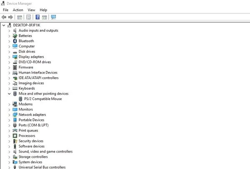Click the Storage controllers icon
Image resolution: width=250 pixels, height=169 pixels.
15,157
